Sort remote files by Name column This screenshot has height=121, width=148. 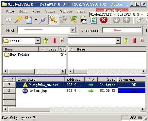tap(107, 49)
